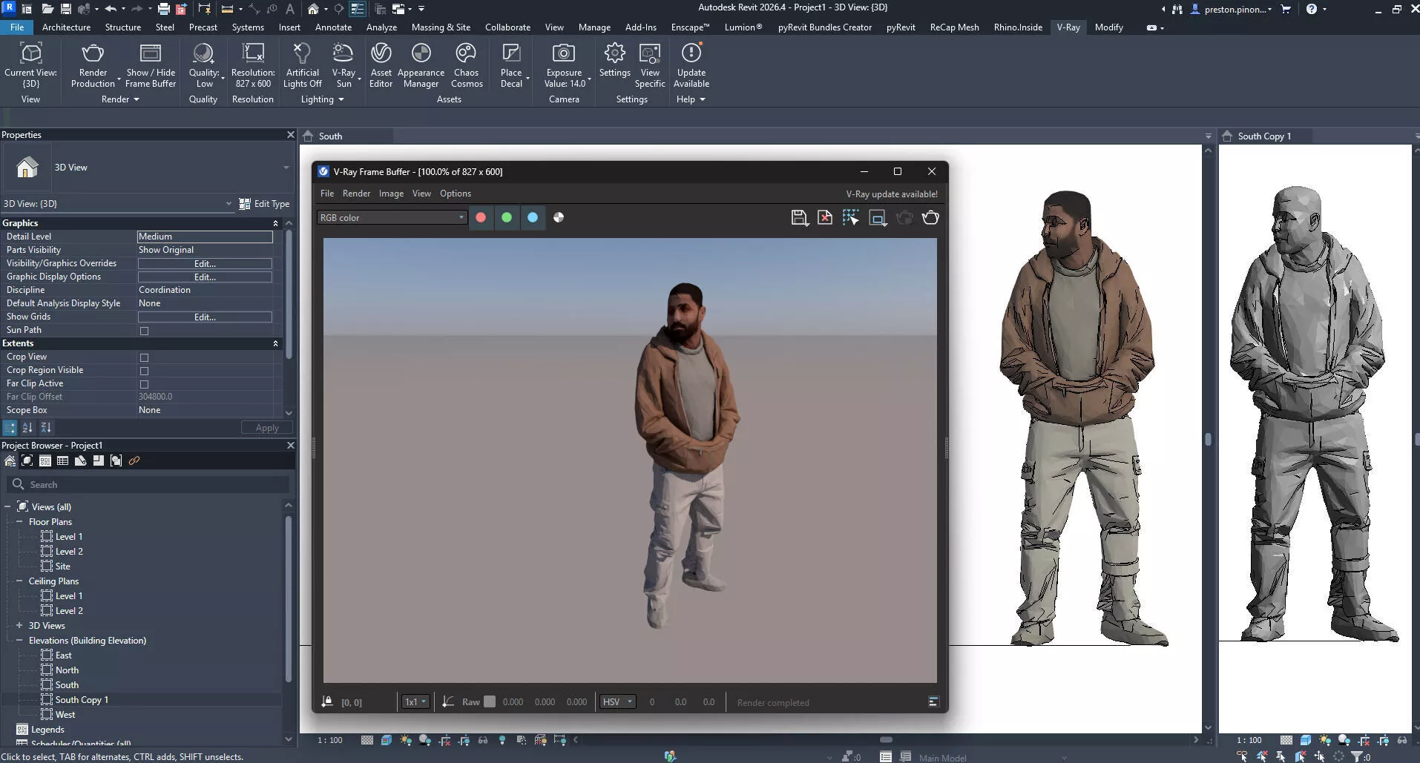
Task: Enable the Sun Path checkbox
Action: click(x=144, y=331)
